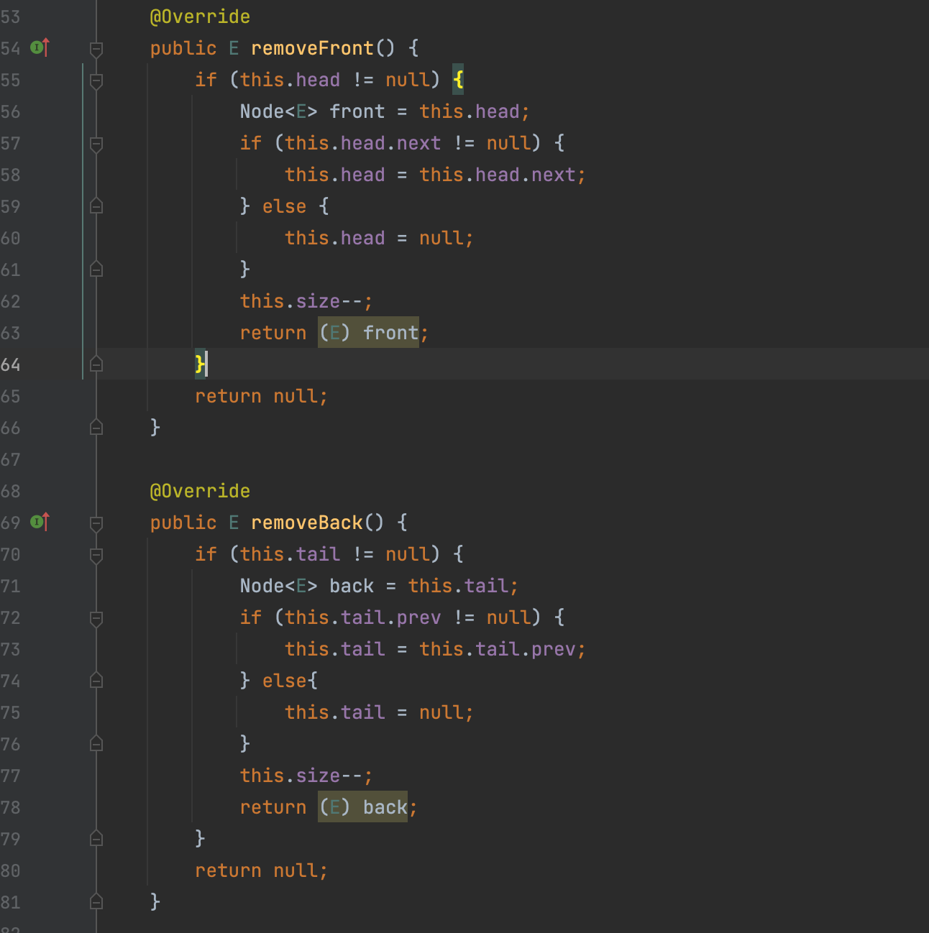The image size is (929, 933).
Task: Collapse the removeBack method on line 69
Action: click(x=96, y=523)
